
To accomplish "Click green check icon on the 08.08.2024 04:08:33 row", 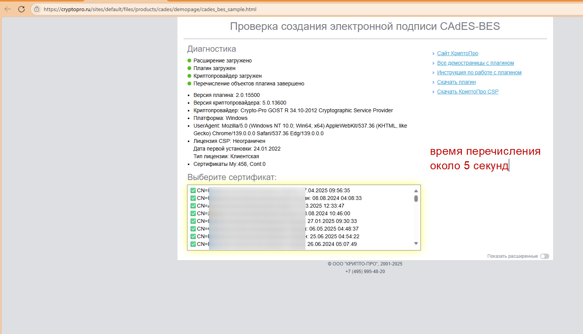I will coord(193,198).
